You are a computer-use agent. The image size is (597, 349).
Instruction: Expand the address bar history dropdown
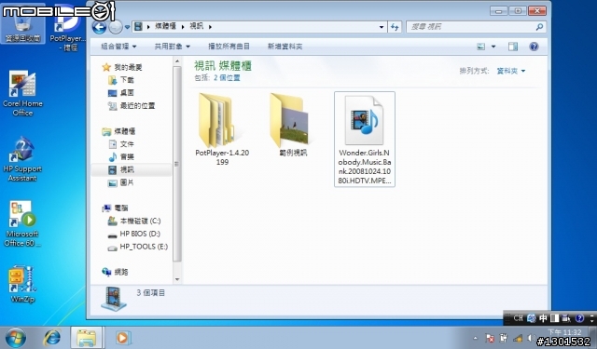pos(382,27)
